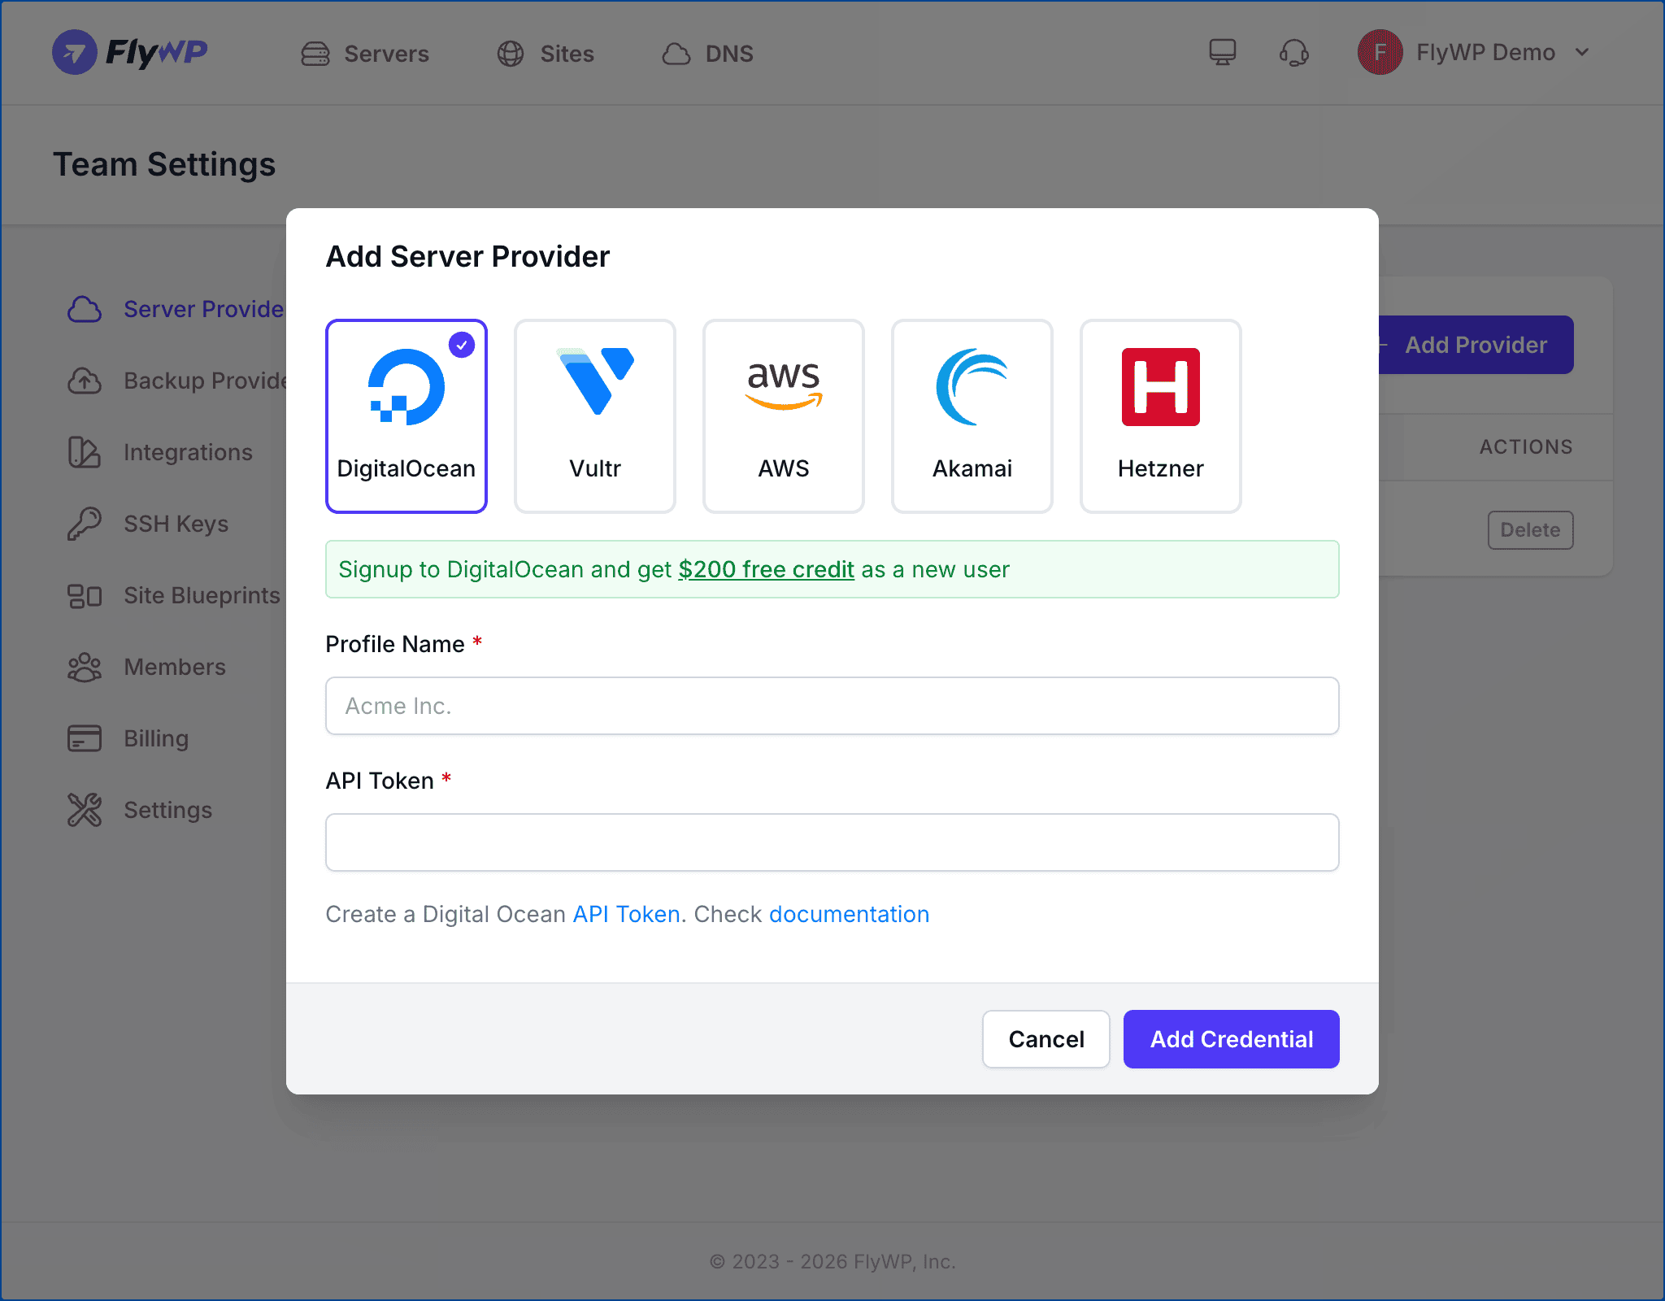Screen dimensions: 1665x1301
Task: Open the Servers navigation item
Action: coord(365,54)
